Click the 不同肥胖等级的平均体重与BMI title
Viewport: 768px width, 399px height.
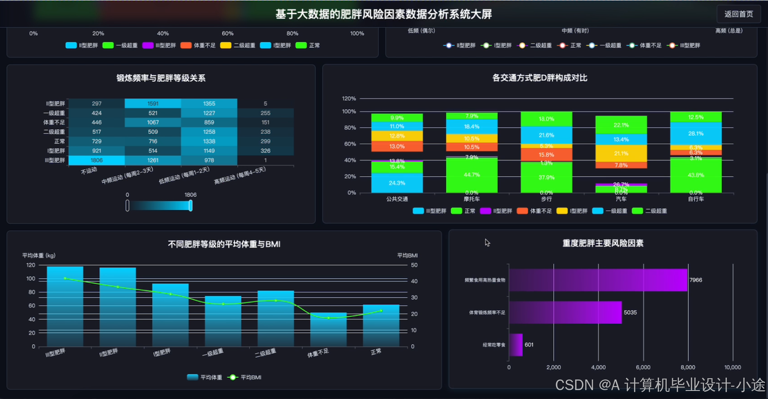click(224, 244)
